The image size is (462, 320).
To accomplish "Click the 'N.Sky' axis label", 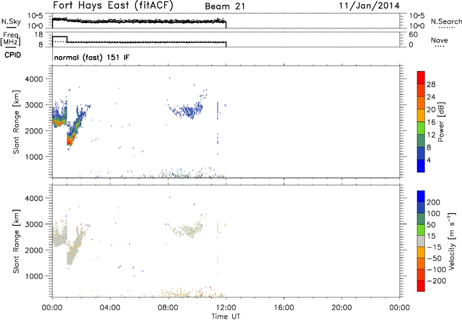I will point(11,21).
